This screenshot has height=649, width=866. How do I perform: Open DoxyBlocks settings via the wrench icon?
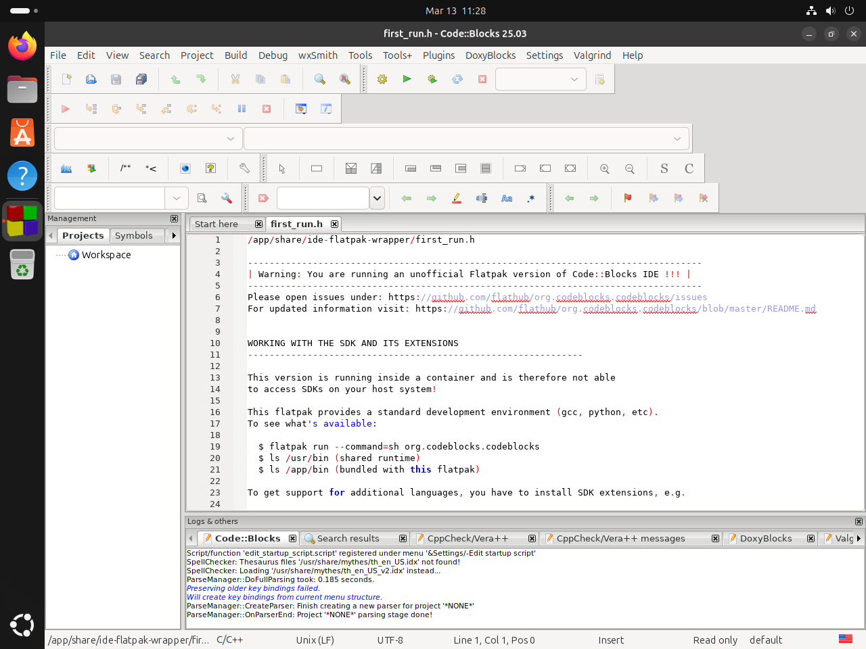click(x=244, y=168)
